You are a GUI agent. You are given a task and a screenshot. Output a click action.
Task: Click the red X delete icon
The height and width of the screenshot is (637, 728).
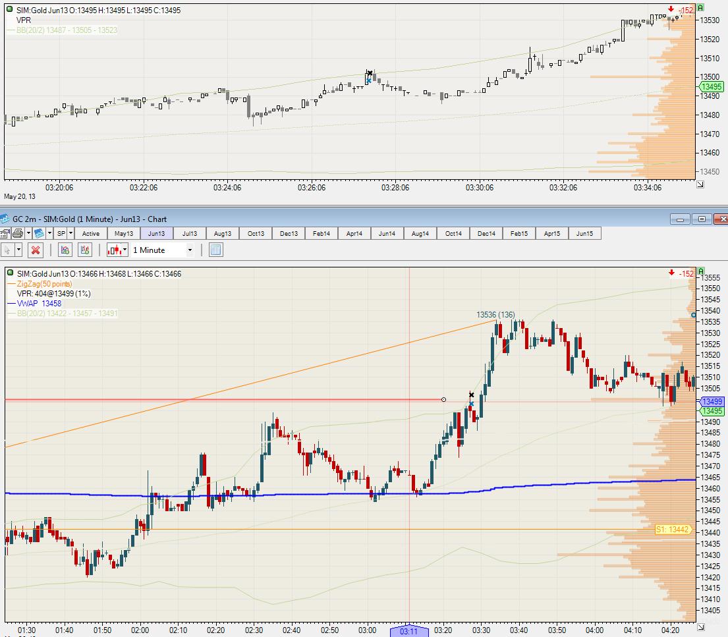[x=36, y=250]
